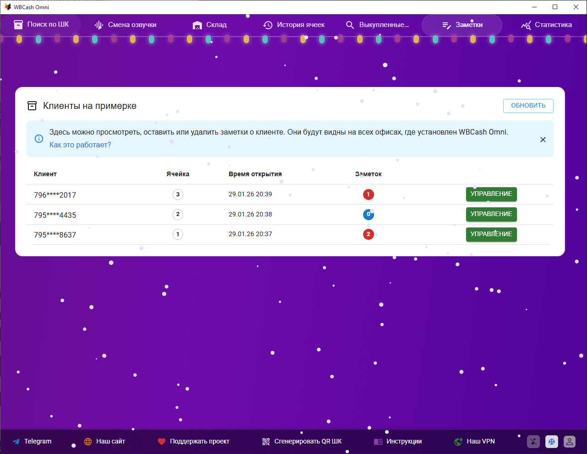Click the Выкупленные magnifier icon
The image size is (587, 454).
[350, 25]
